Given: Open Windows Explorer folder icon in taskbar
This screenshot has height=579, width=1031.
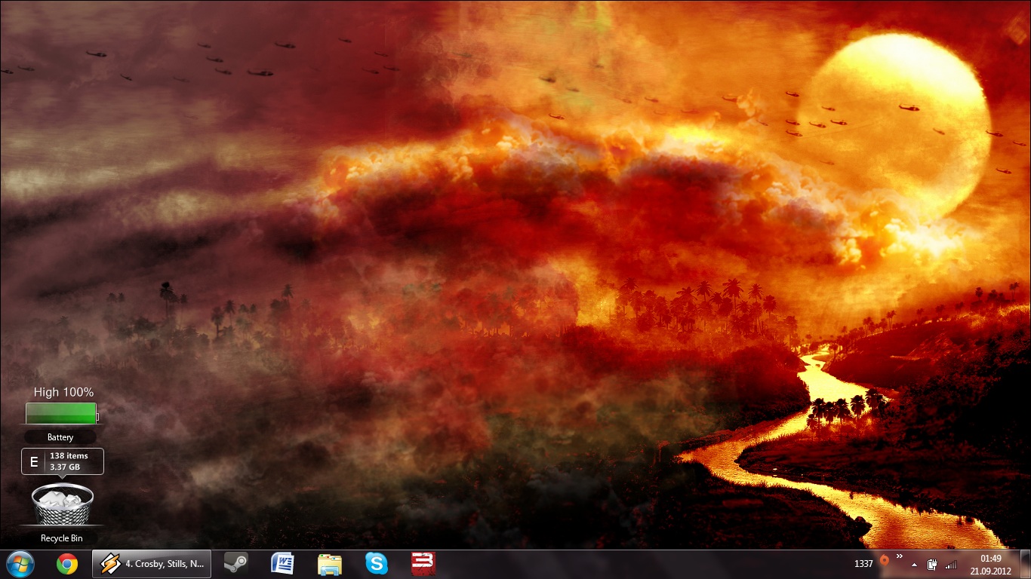Looking at the screenshot, I should [x=329, y=564].
